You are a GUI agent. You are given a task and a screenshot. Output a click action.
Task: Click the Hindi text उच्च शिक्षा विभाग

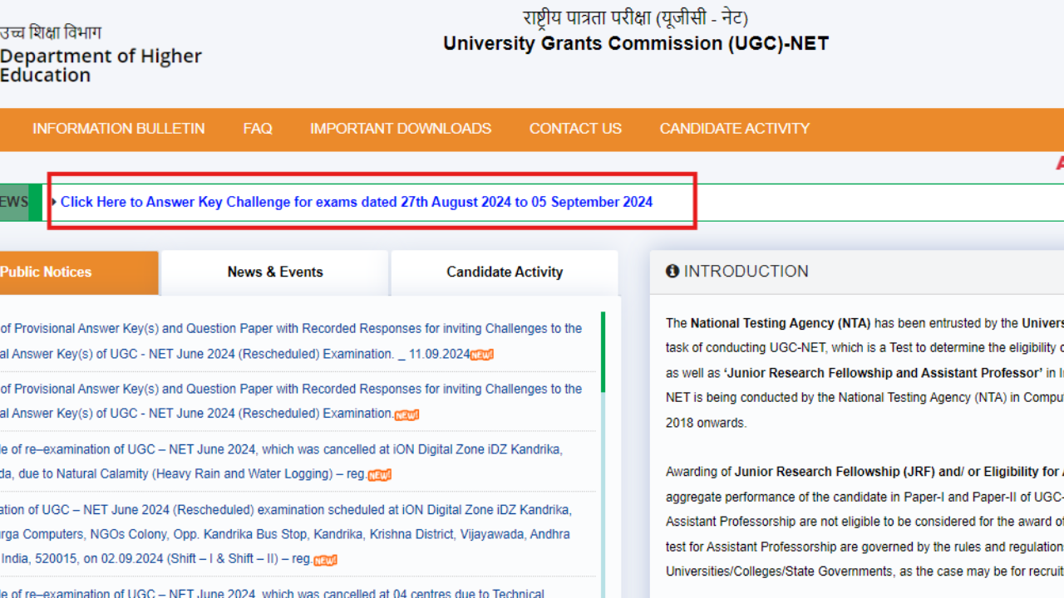pos(51,33)
